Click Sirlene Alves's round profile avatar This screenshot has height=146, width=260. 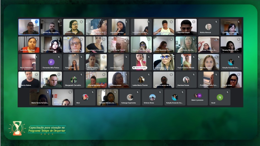(152, 97)
